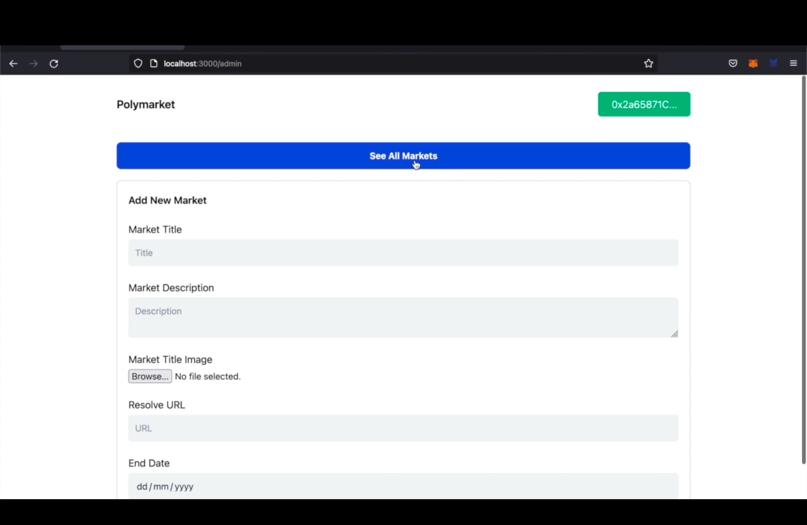Screen dimensions: 807x525
Task: Click the 'Market Title Image' label
Action: (170, 359)
